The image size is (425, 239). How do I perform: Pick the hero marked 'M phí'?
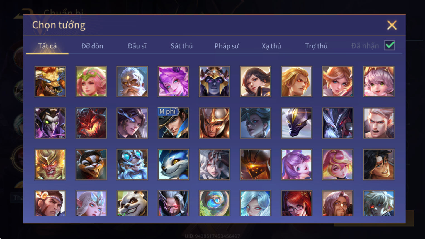(173, 123)
